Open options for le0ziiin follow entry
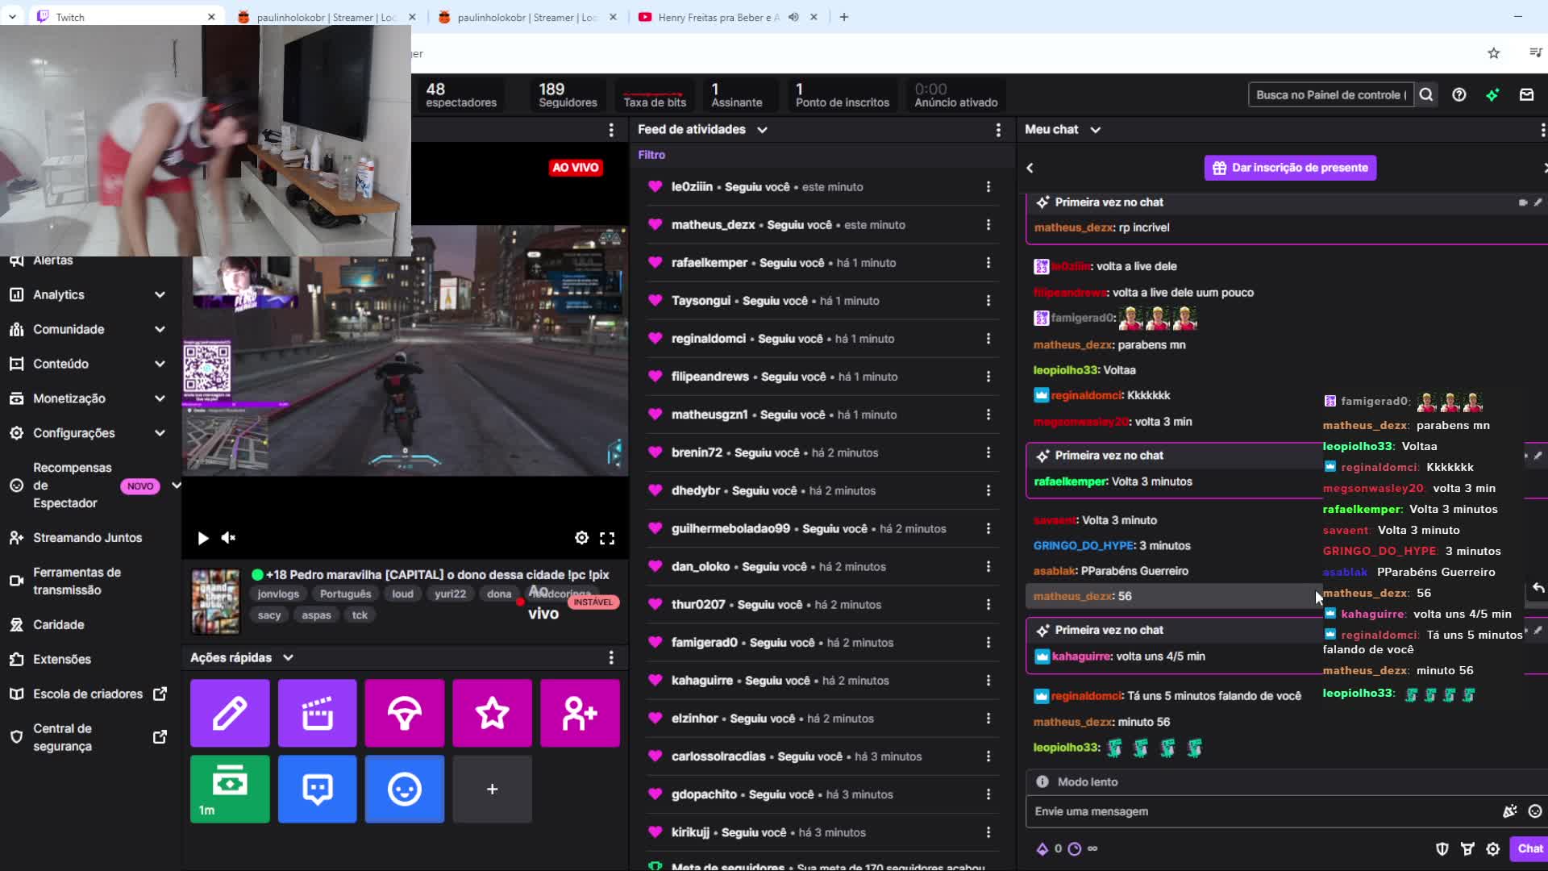The height and width of the screenshot is (871, 1548). [x=988, y=187]
